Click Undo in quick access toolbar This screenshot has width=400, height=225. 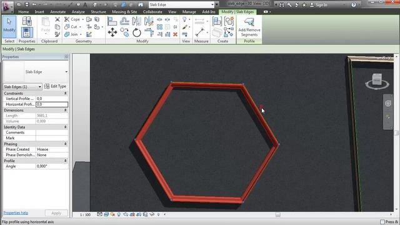coord(34,4)
